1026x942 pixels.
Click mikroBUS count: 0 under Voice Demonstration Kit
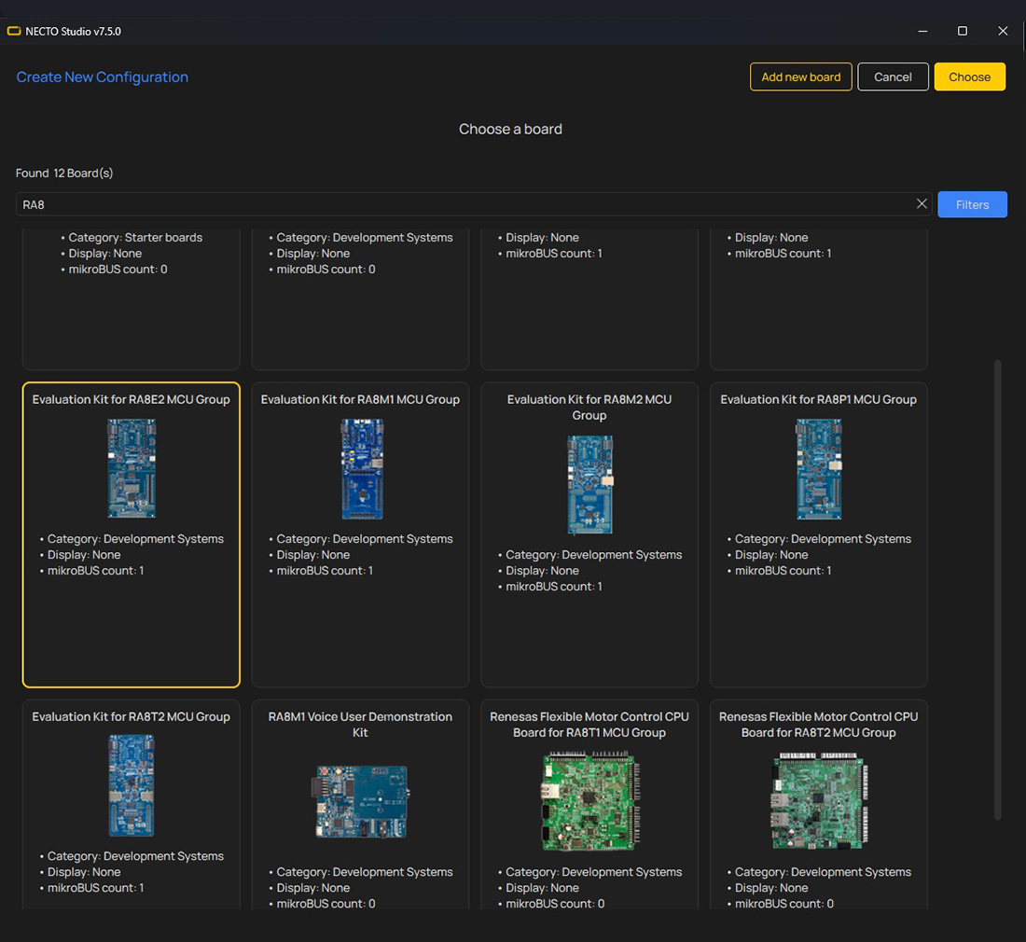tap(326, 904)
